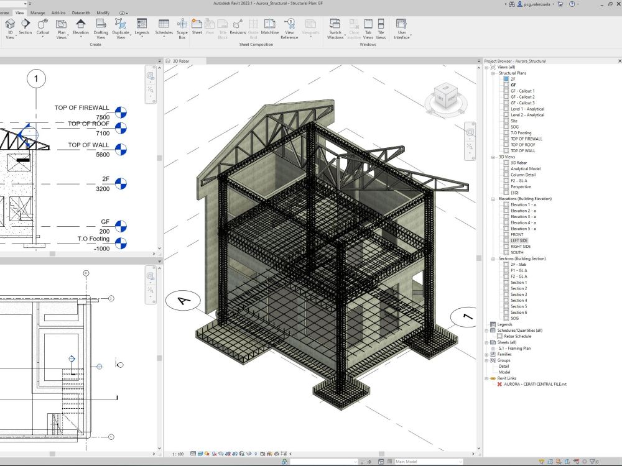
Task: Toggle the Elevation 1 - a view icon
Action: (506, 204)
